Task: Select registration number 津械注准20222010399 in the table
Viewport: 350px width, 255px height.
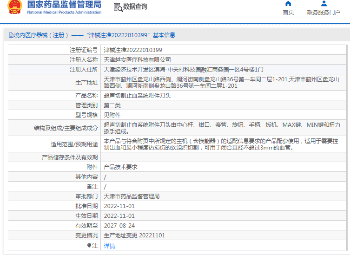Action: coord(133,50)
